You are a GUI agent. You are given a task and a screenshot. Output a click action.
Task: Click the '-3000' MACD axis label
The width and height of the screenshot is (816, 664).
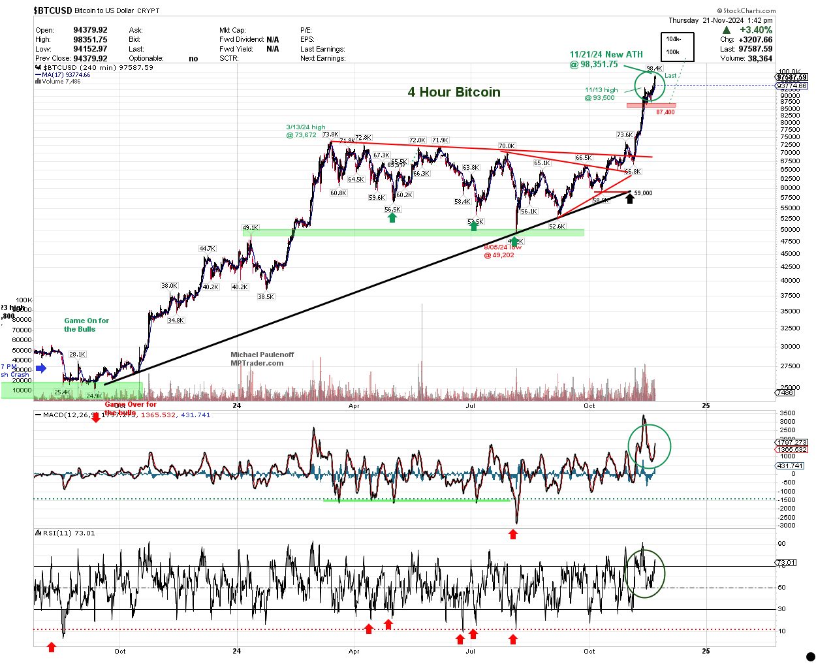(787, 526)
